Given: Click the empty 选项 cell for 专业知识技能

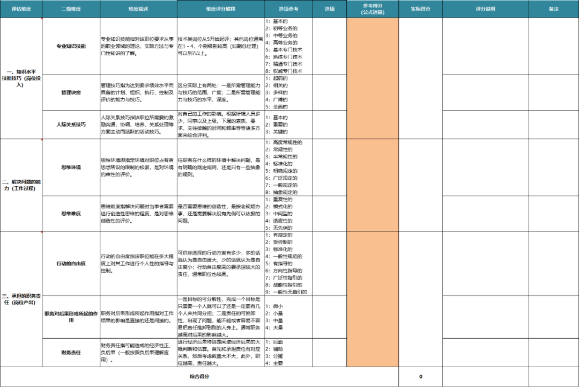Looking at the screenshot, I should tap(330, 46).
